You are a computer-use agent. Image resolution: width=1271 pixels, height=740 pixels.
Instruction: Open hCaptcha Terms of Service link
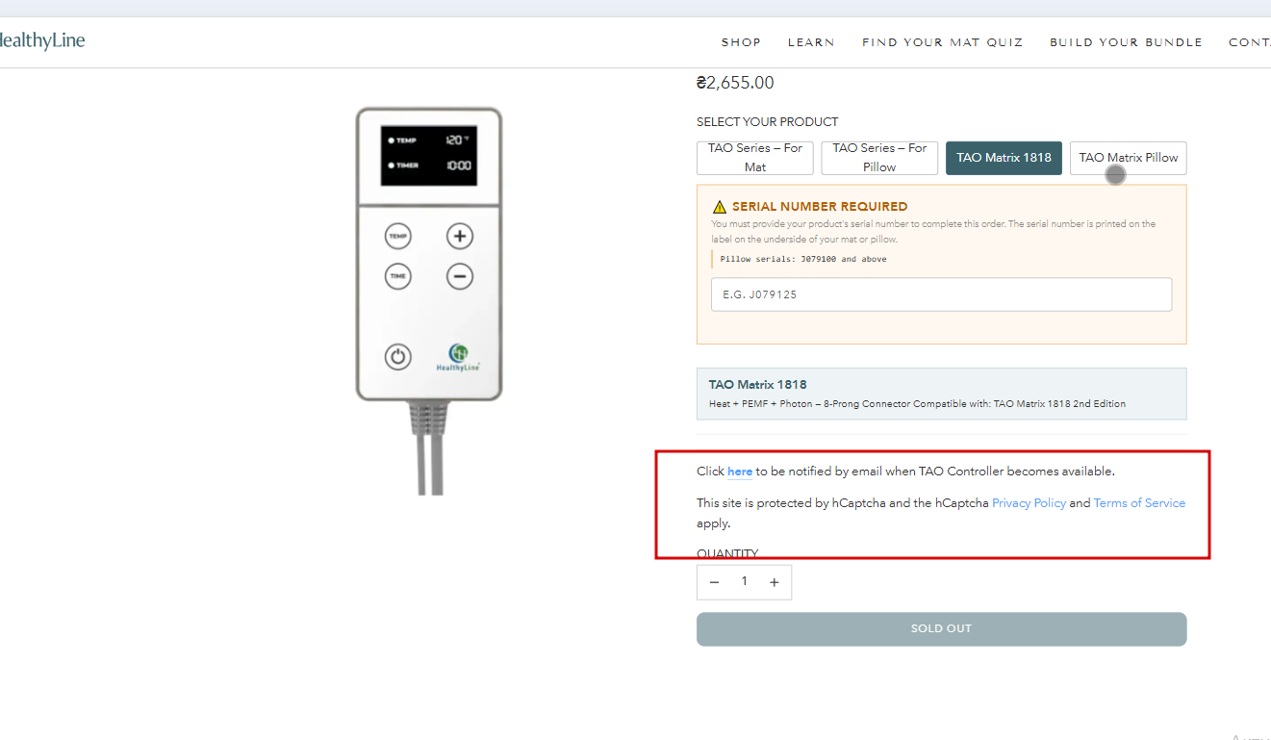point(1139,503)
